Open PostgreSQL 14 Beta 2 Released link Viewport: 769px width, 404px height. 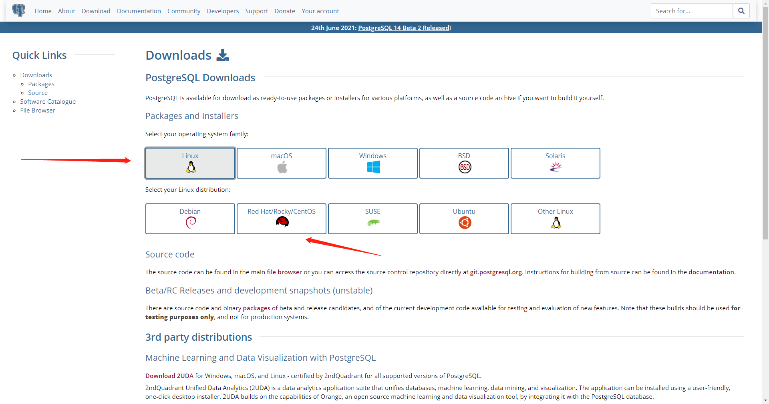[x=405, y=28]
